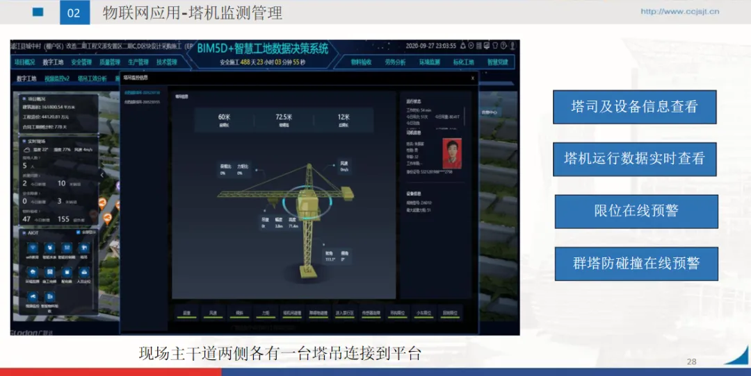This screenshot has width=751, height=376.
Task: Click the 小车限位 status indicator
Action: tap(423, 314)
